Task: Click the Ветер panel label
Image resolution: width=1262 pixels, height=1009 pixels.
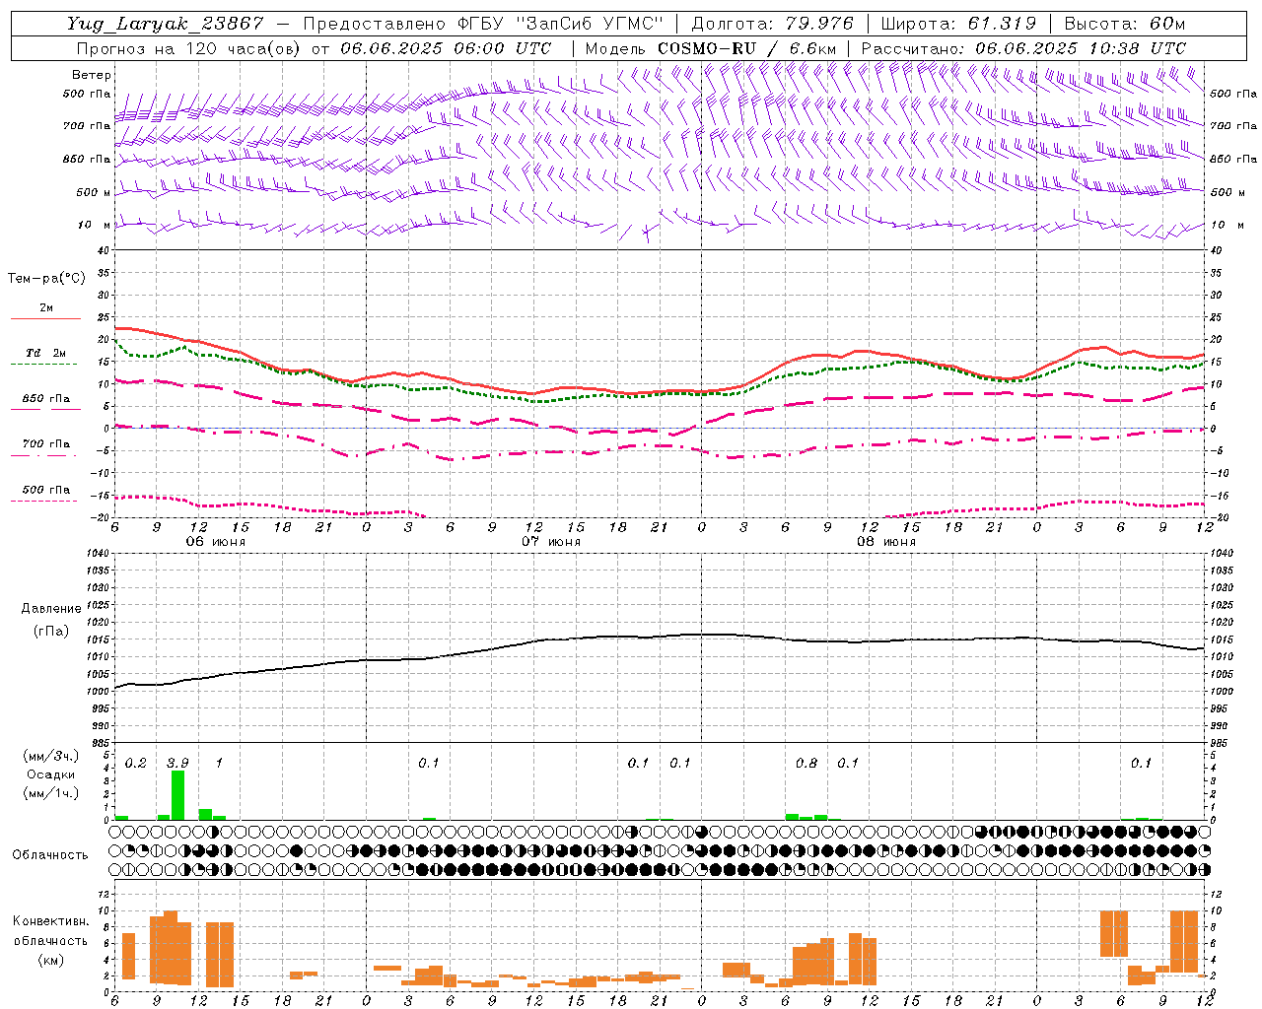Action: pos(92,75)
